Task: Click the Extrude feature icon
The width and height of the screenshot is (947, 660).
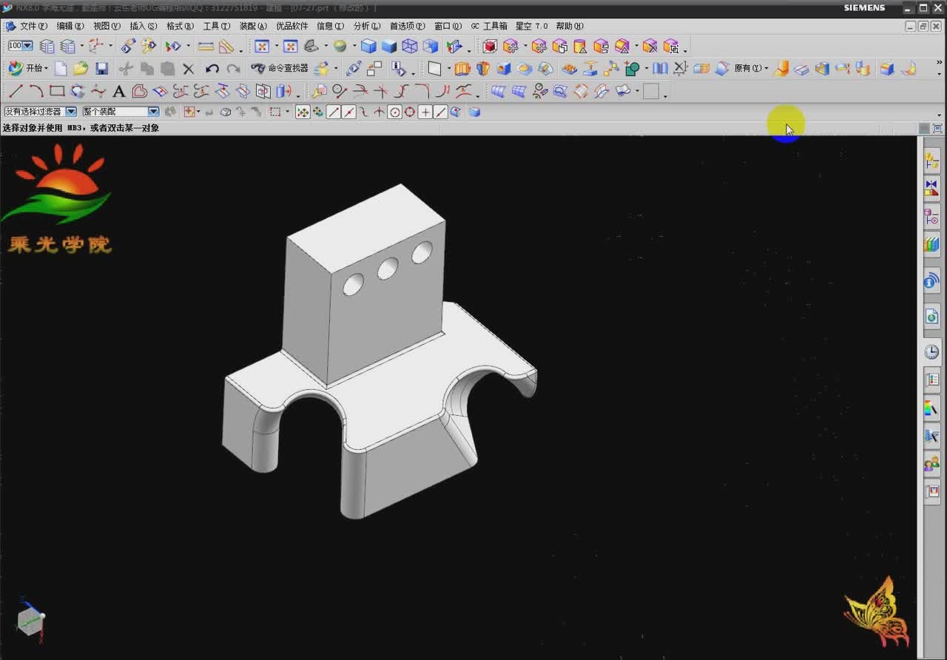Action: (x=462, y=69)
